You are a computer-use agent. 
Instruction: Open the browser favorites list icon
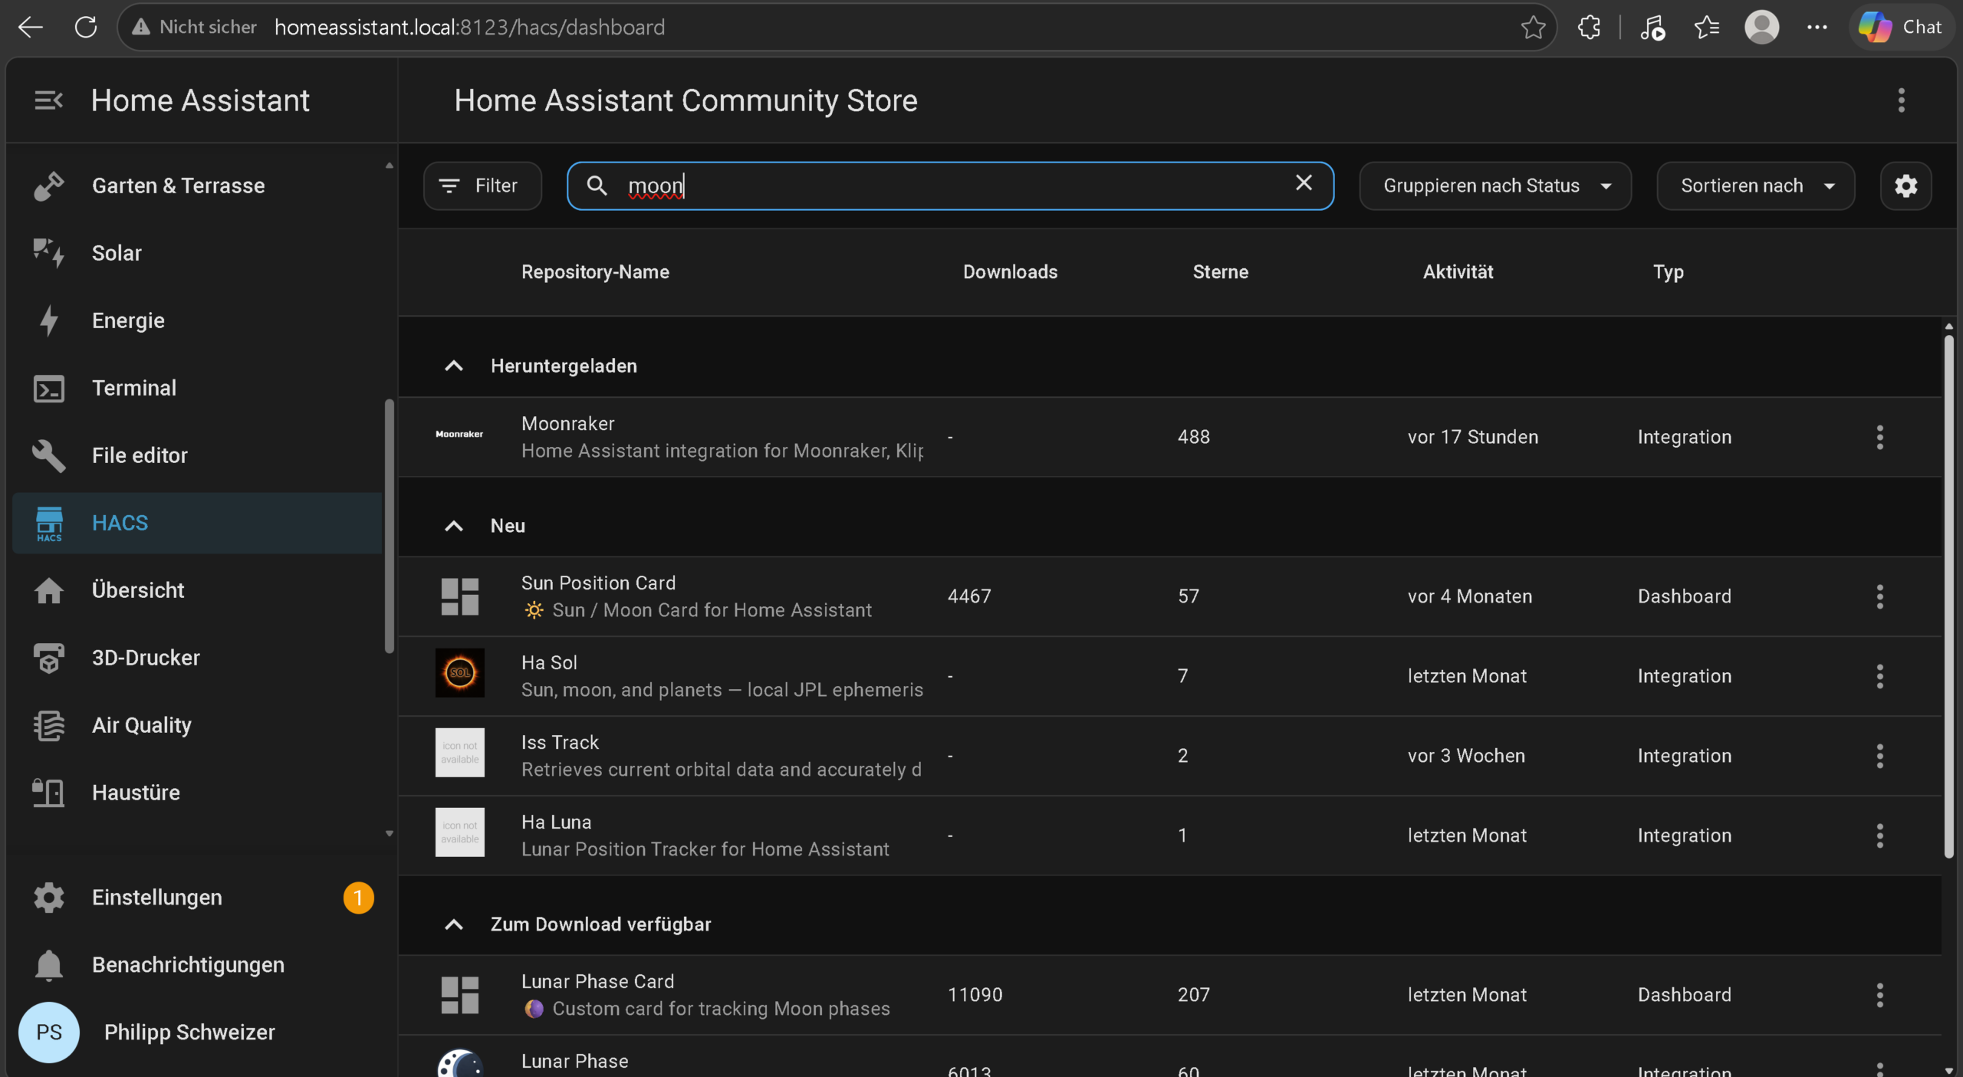pos(1707,28)
